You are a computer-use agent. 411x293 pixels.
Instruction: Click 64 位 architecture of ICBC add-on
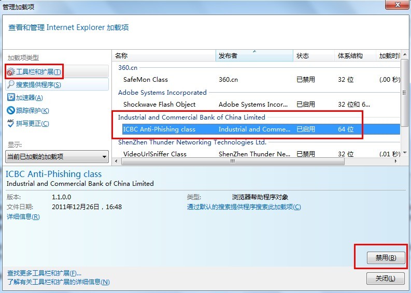pos(346,129)
